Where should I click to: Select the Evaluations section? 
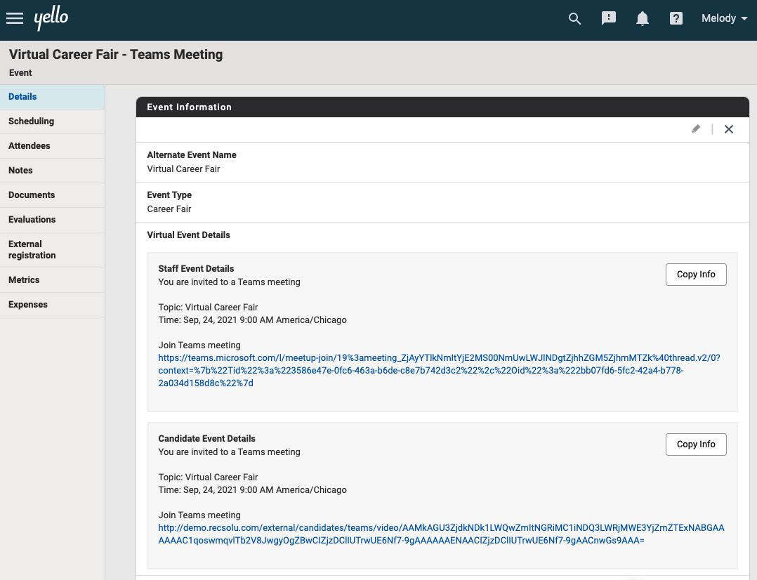(32, 219)
